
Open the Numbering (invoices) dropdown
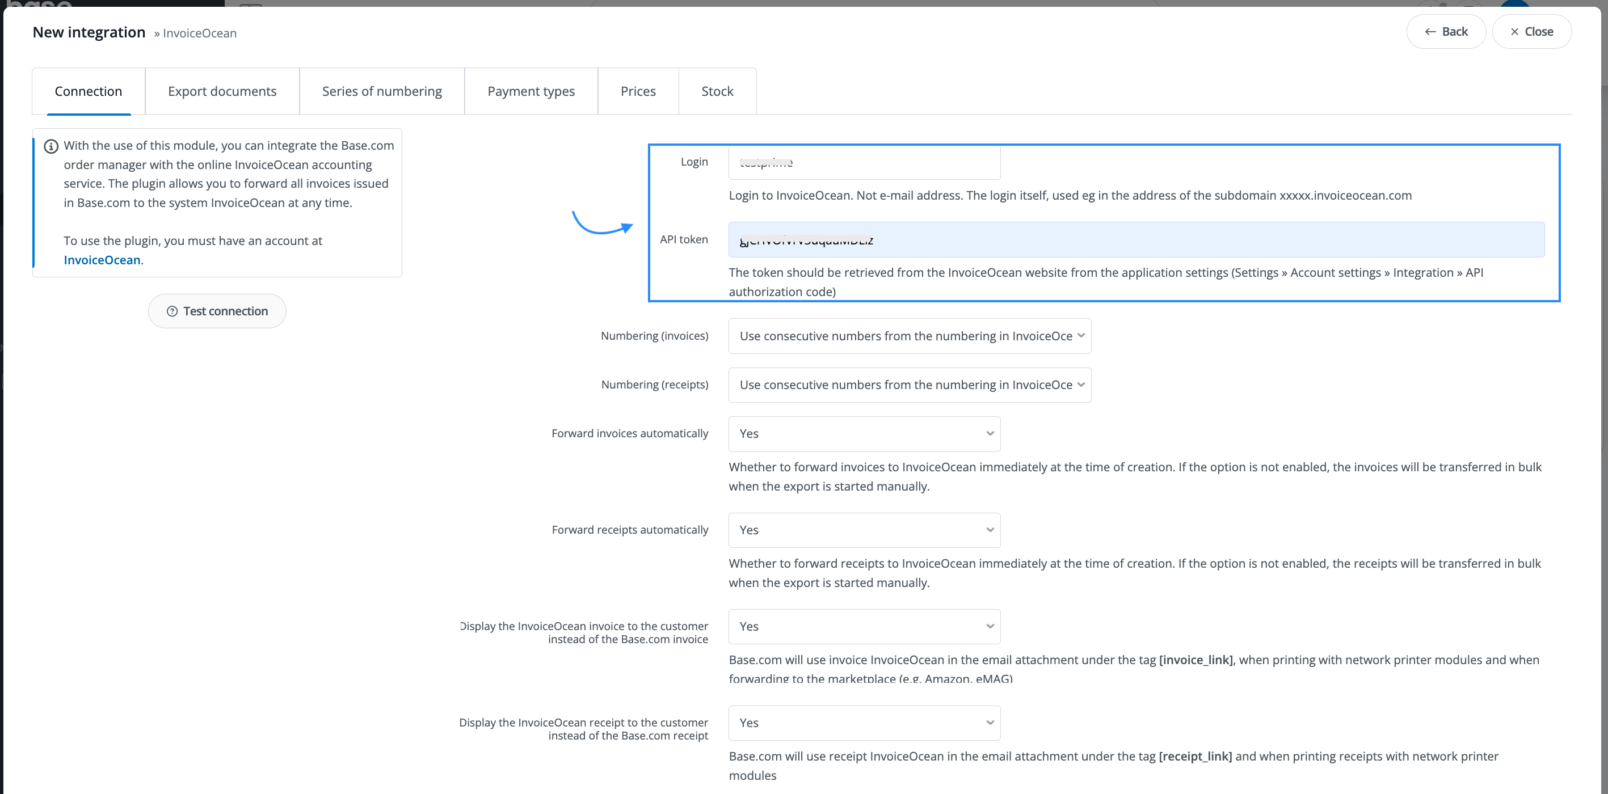pyautogui.click(x=909, y=336)
